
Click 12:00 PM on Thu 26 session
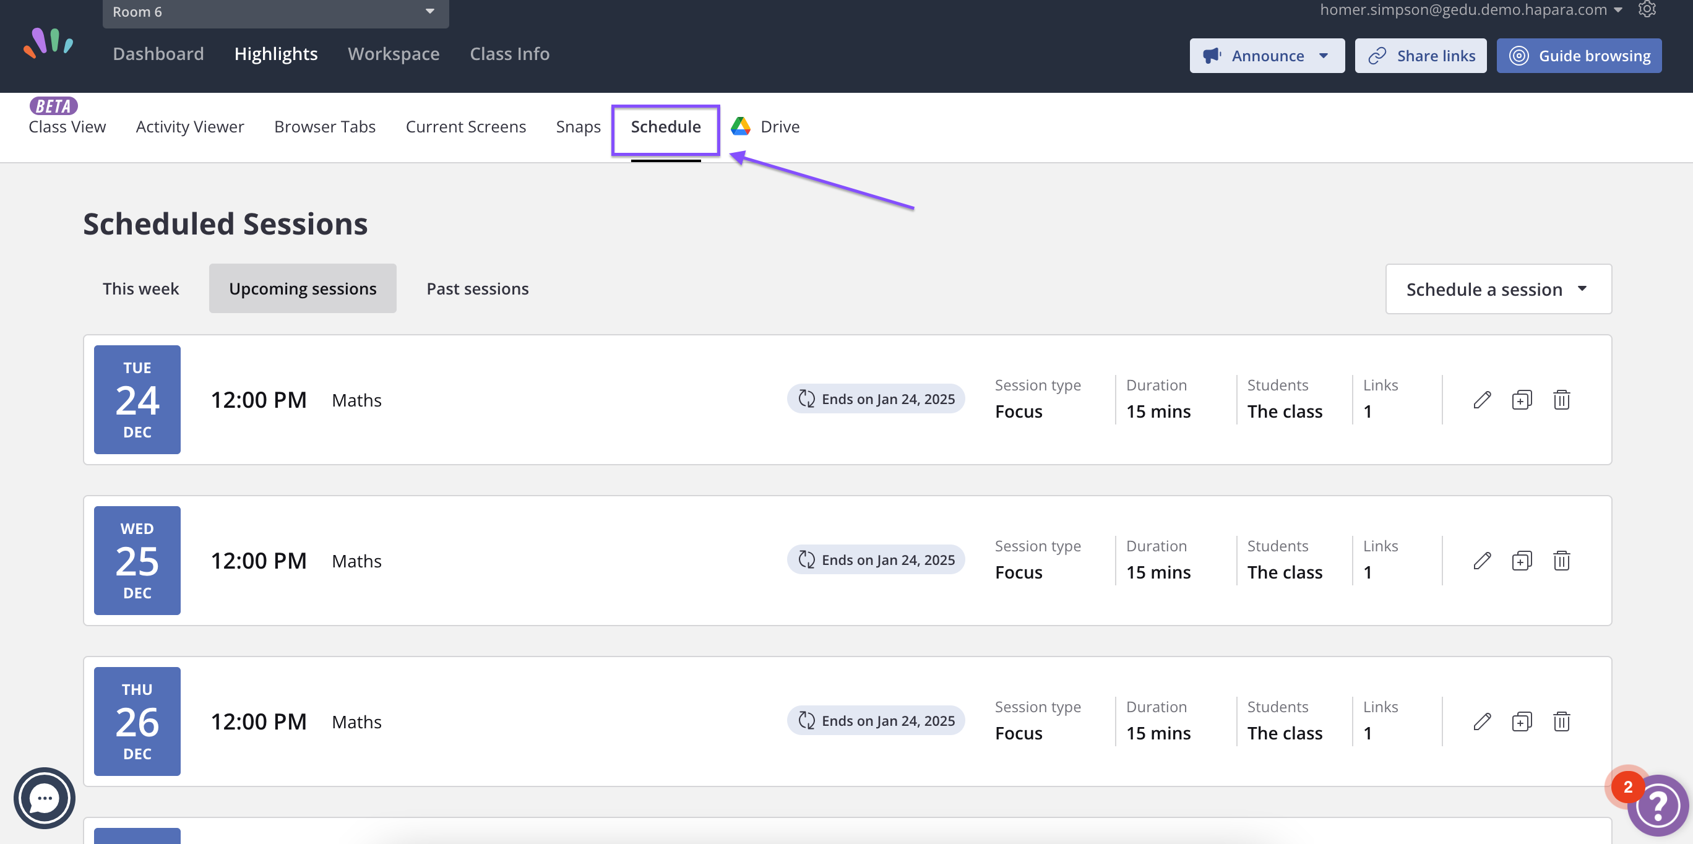point(258,722)
